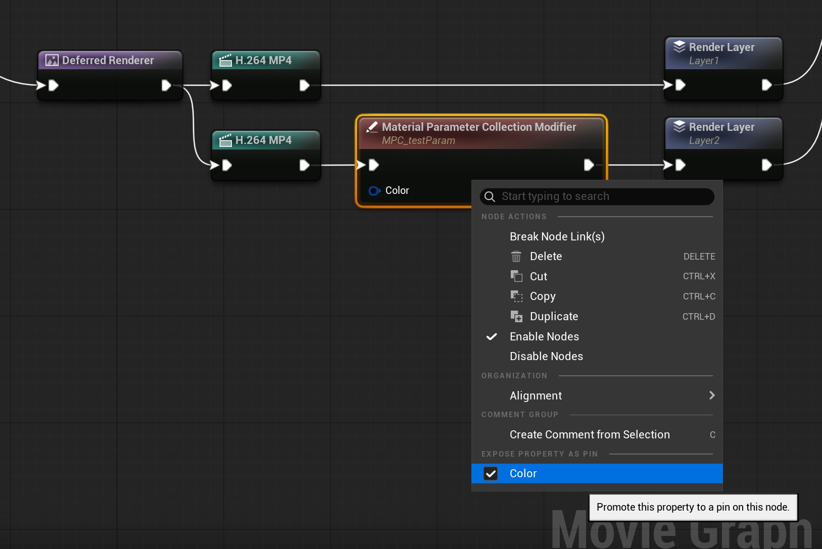Choose Cut from the context menu
The width and height of the screenshot is (822, 549).
(538, 277)
